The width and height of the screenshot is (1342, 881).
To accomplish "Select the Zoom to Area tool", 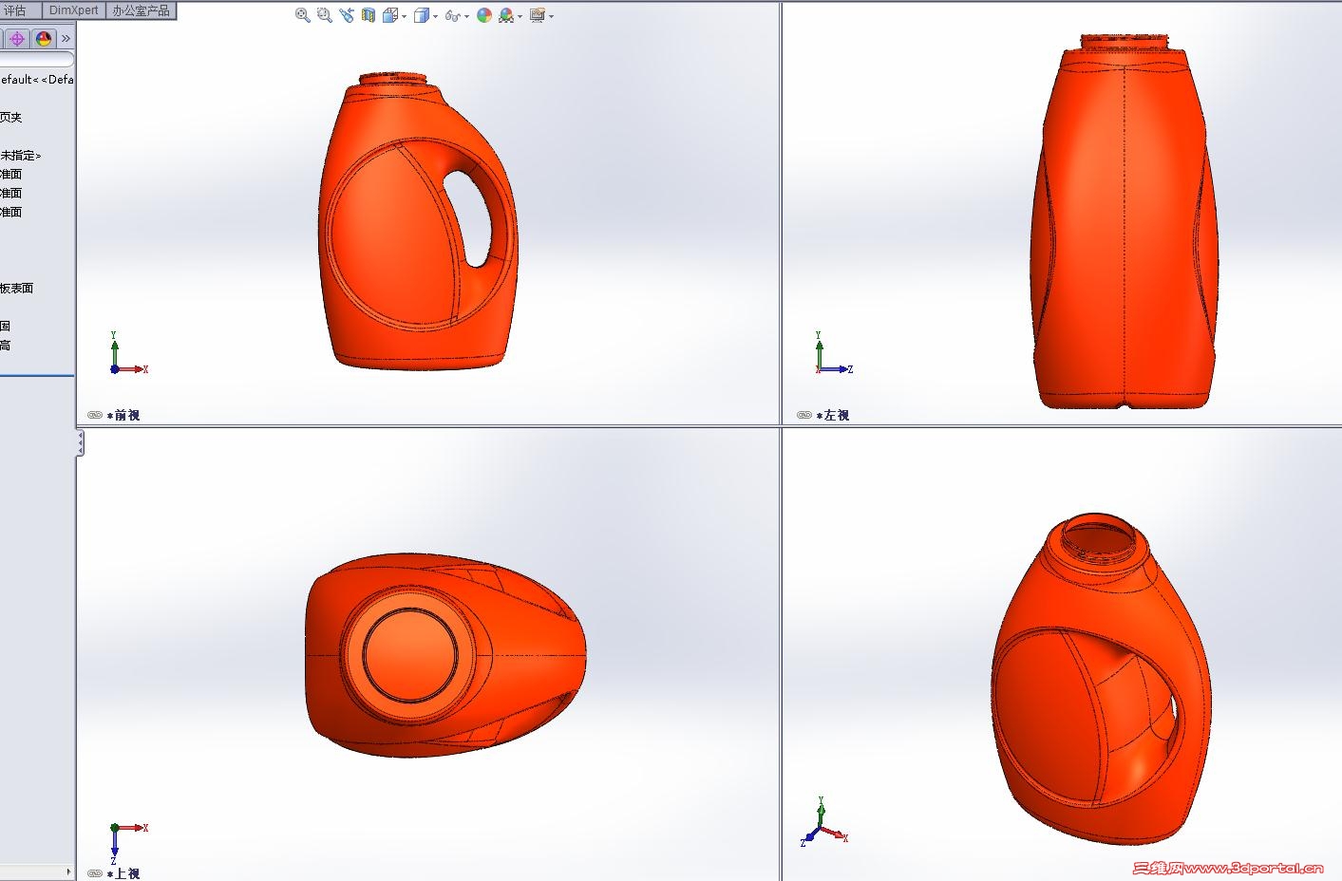I will pos(325,15).
